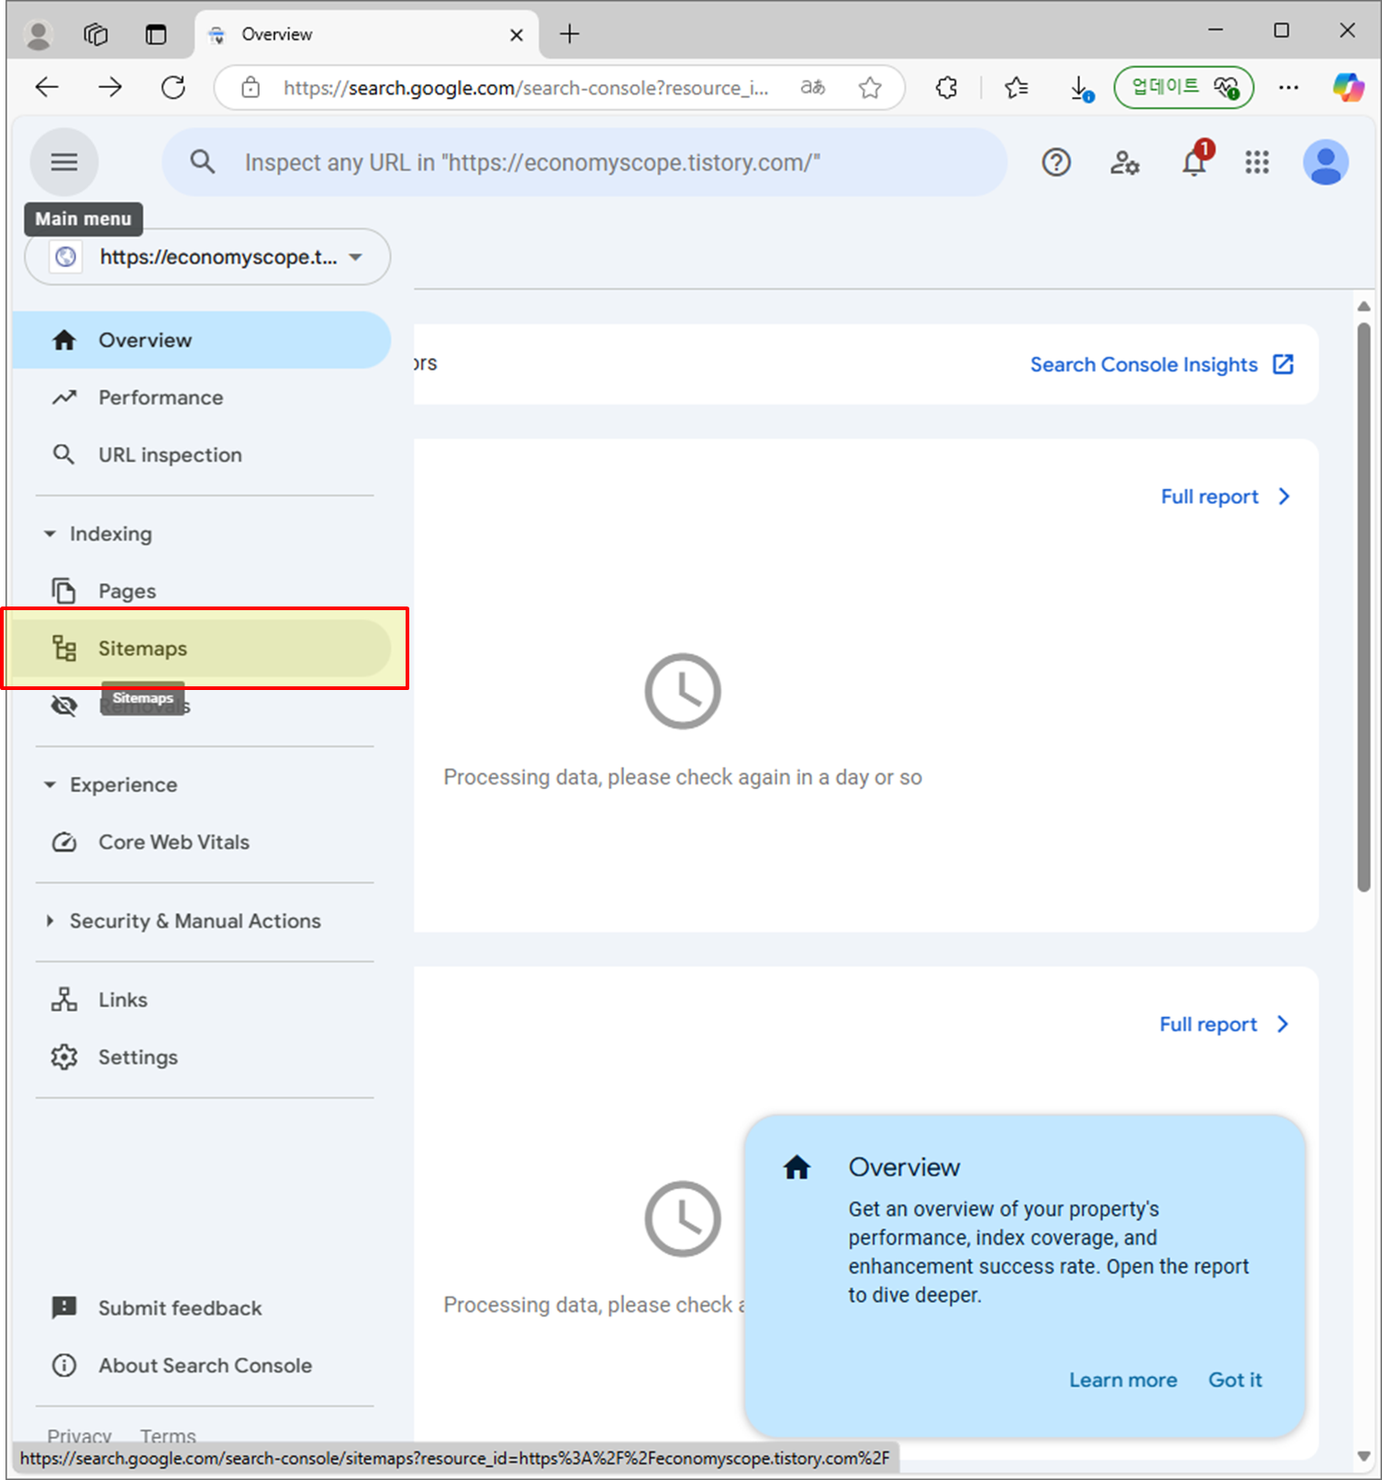Go to Performance report
This screenshot has height=1480, width=1382.
tap(161, 397)
